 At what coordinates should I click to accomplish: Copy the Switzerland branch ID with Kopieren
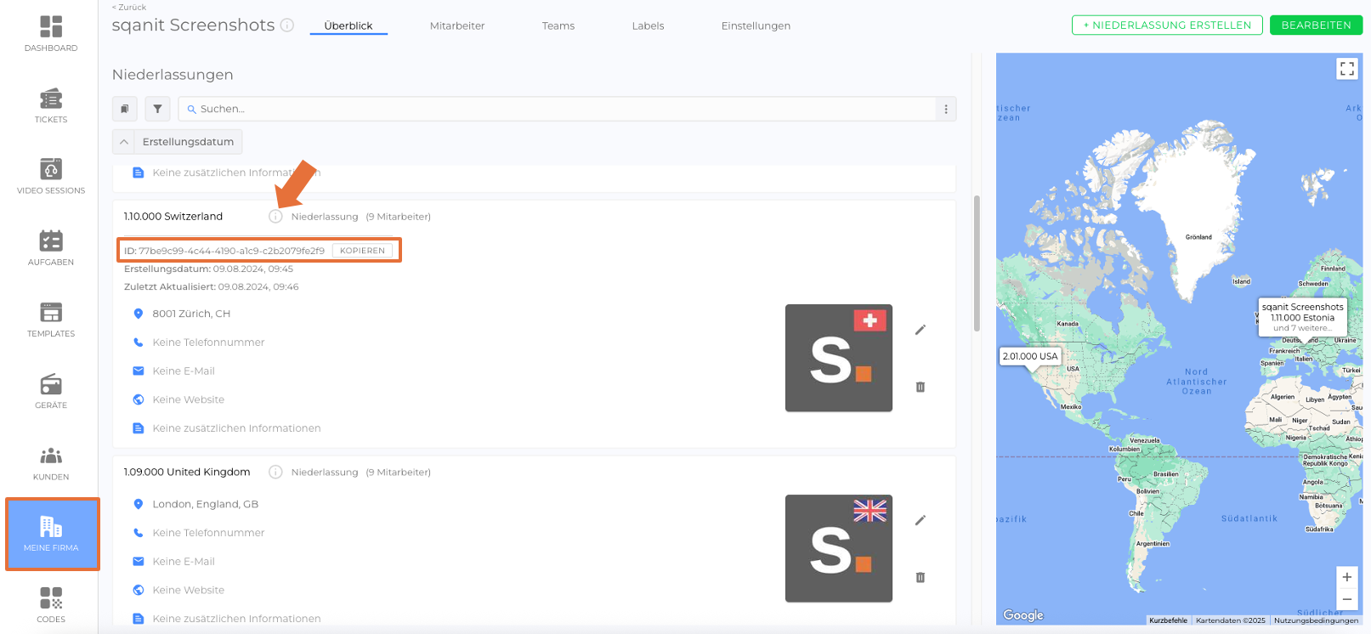click(362, 251)
